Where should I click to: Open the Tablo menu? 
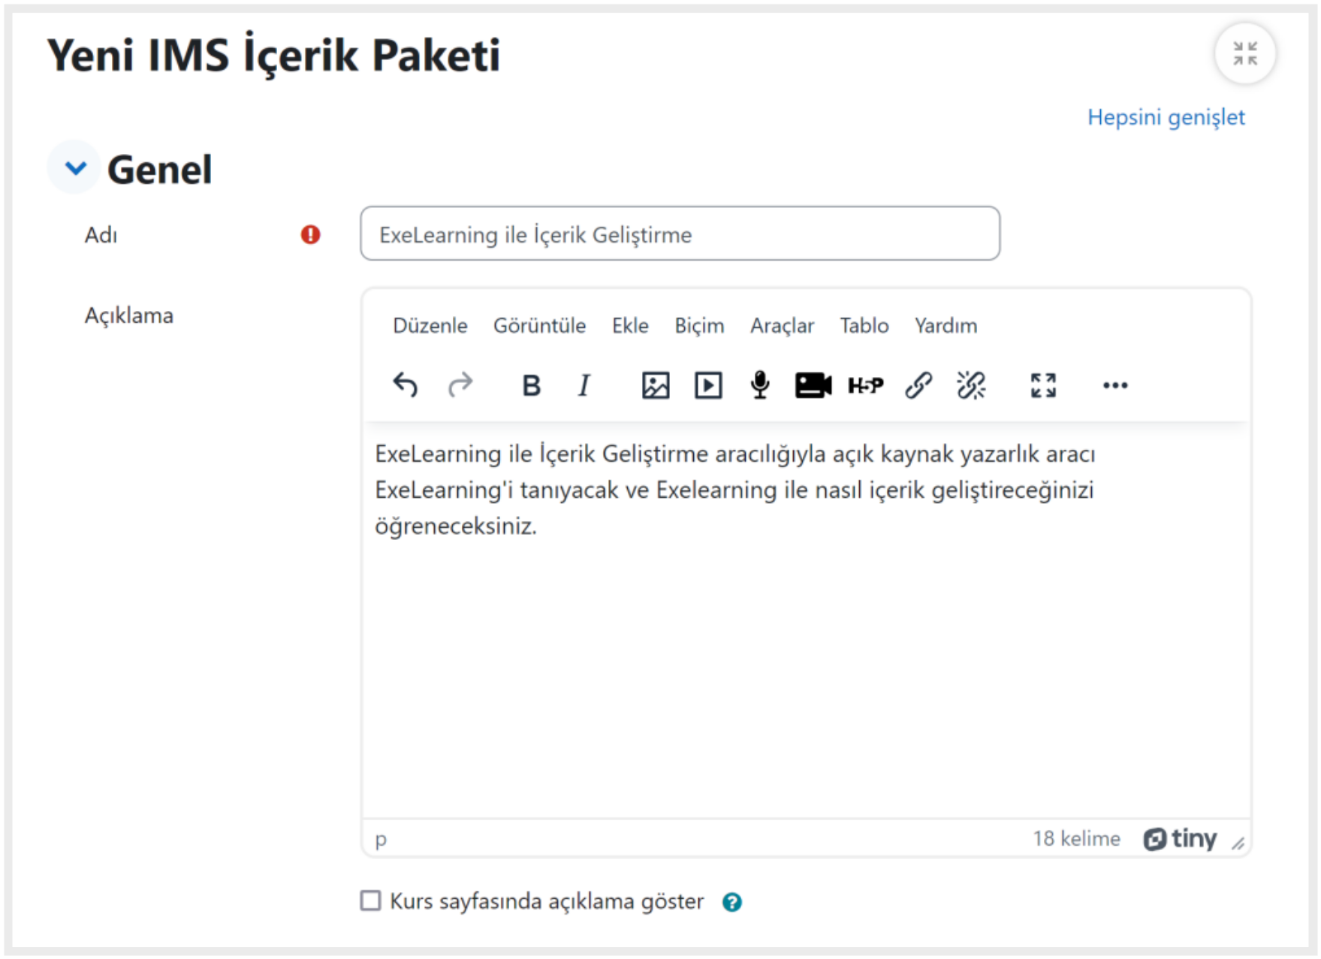(864, 326)
